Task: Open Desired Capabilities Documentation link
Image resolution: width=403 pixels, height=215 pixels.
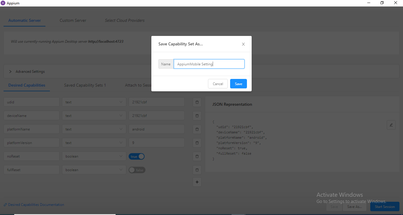Action: click(x=36, y=205)
